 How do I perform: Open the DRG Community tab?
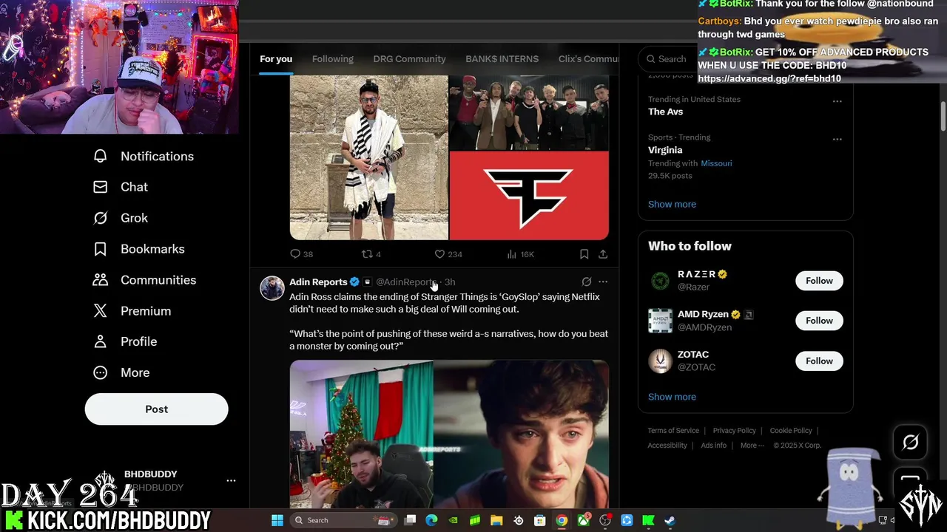(409, 59)
